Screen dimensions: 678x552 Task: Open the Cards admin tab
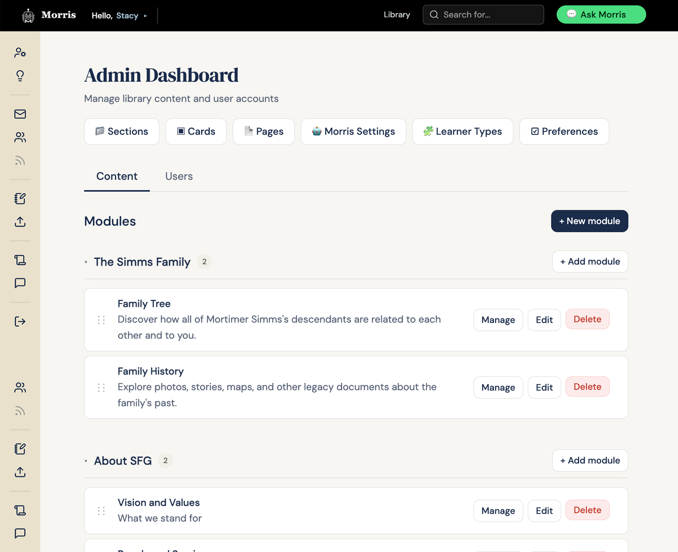[x=196, y=131]
